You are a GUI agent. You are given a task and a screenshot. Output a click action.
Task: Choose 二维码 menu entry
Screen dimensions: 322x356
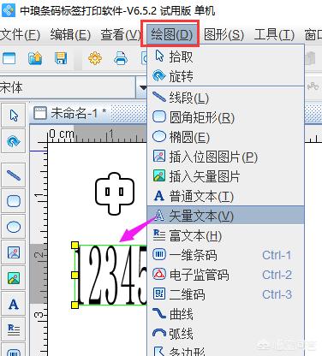tap(225, 294)
